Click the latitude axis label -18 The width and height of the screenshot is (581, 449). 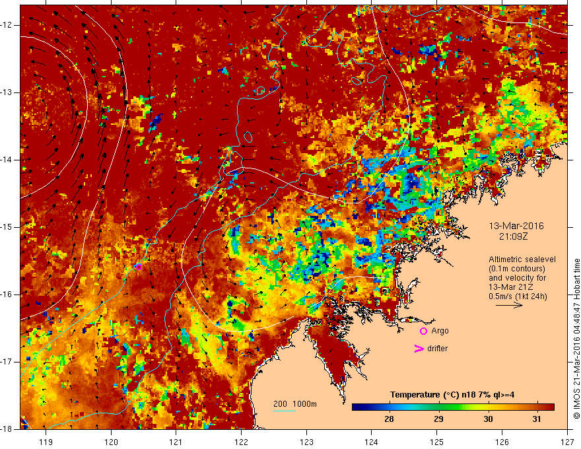(7, 429)
